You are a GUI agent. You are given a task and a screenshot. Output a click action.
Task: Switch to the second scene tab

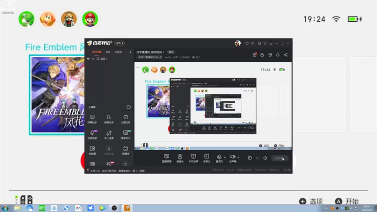point(108,52)
